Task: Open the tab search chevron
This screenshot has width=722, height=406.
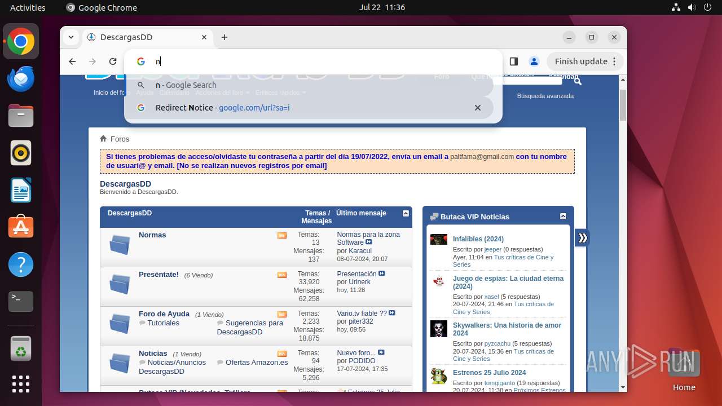Action: [x=71, y=37]
